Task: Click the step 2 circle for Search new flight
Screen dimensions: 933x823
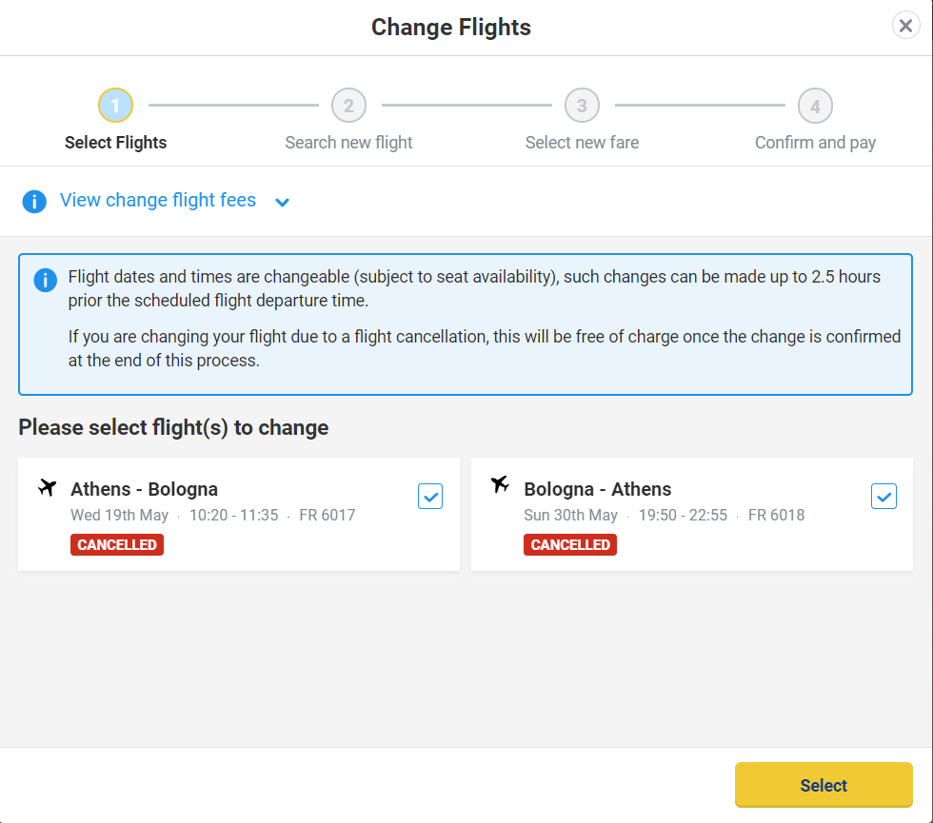Action: pos(348,105)
